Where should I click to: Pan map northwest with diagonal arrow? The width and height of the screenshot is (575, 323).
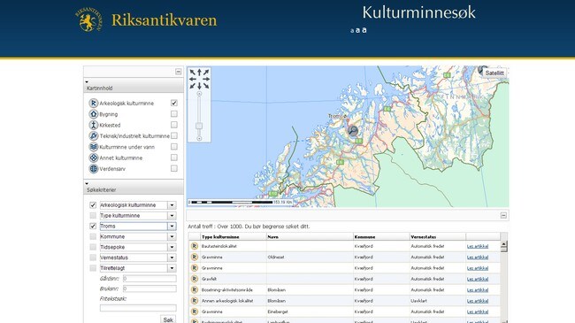click(x=193, y=73)
